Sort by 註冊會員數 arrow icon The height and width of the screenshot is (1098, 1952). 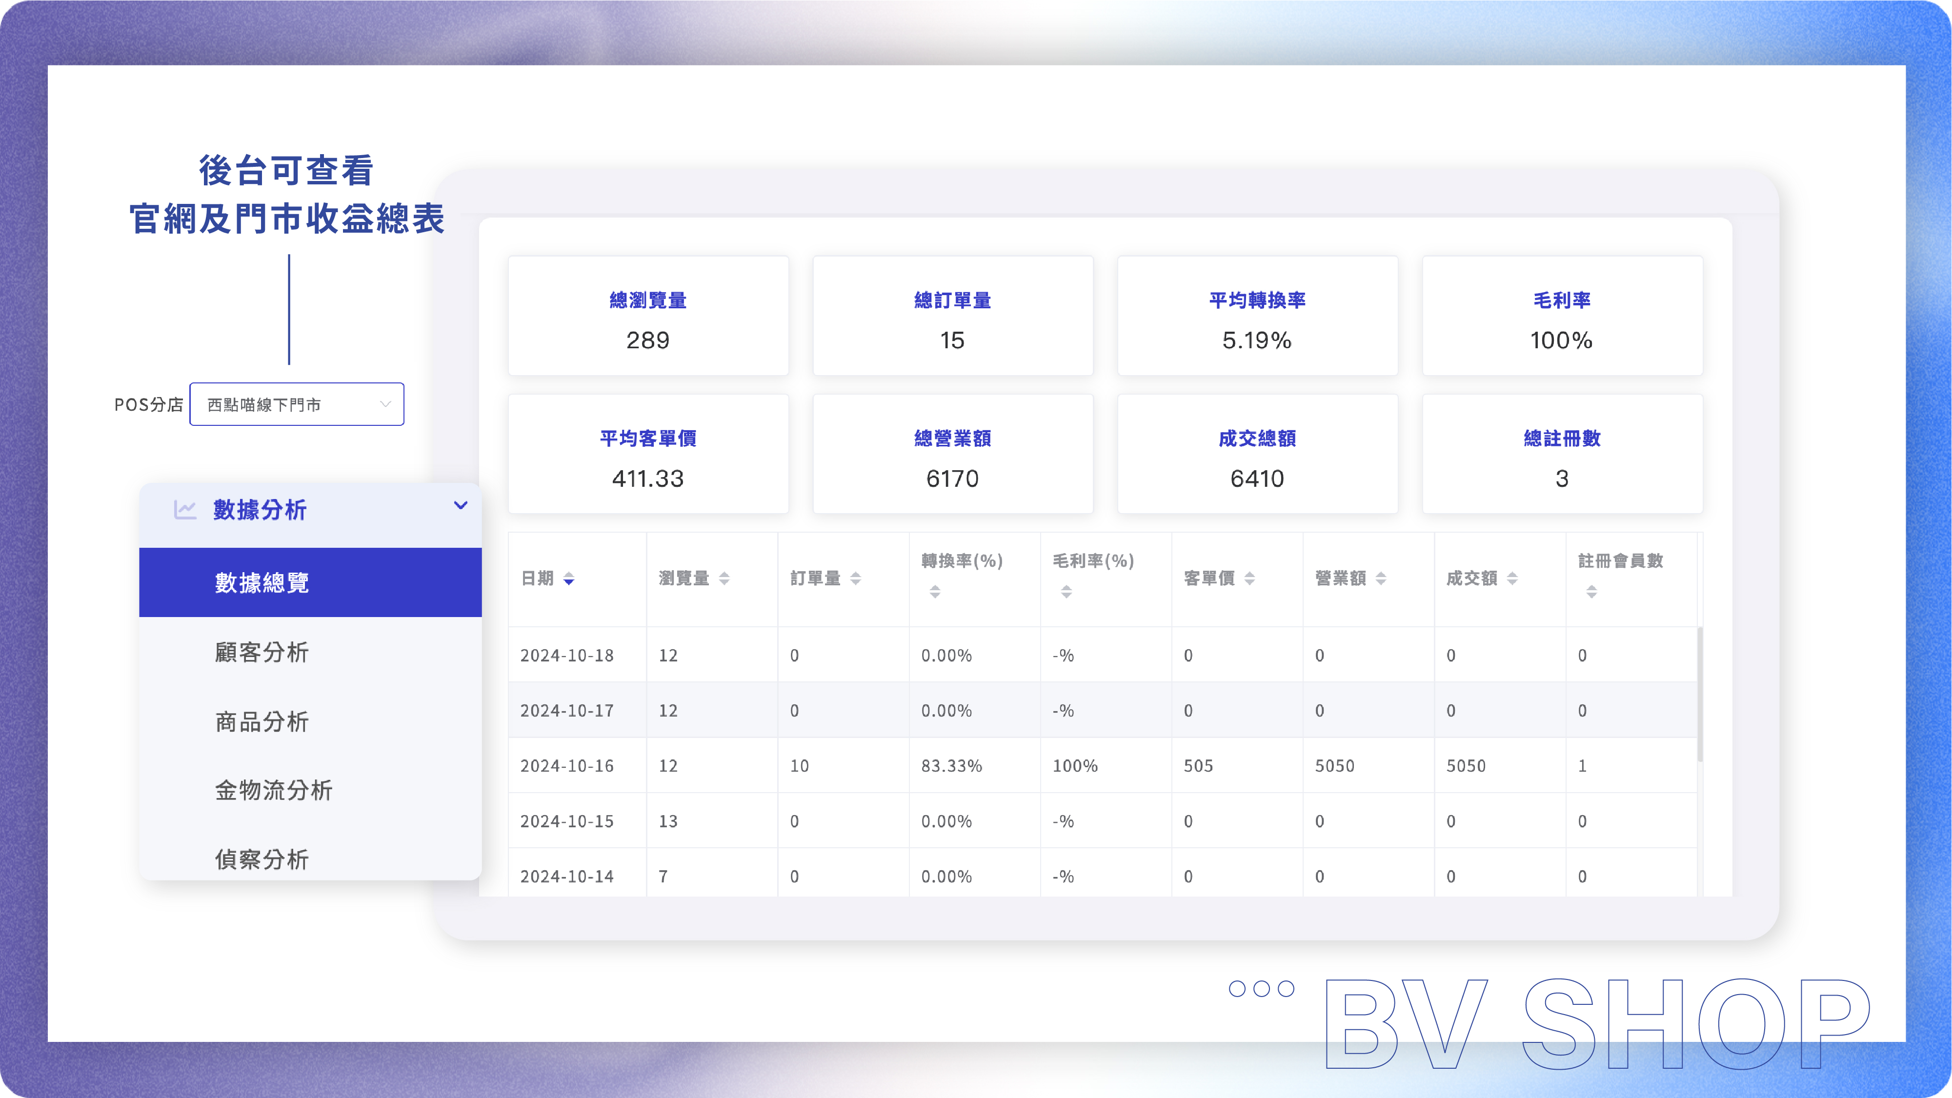[x=1591, y=592]
